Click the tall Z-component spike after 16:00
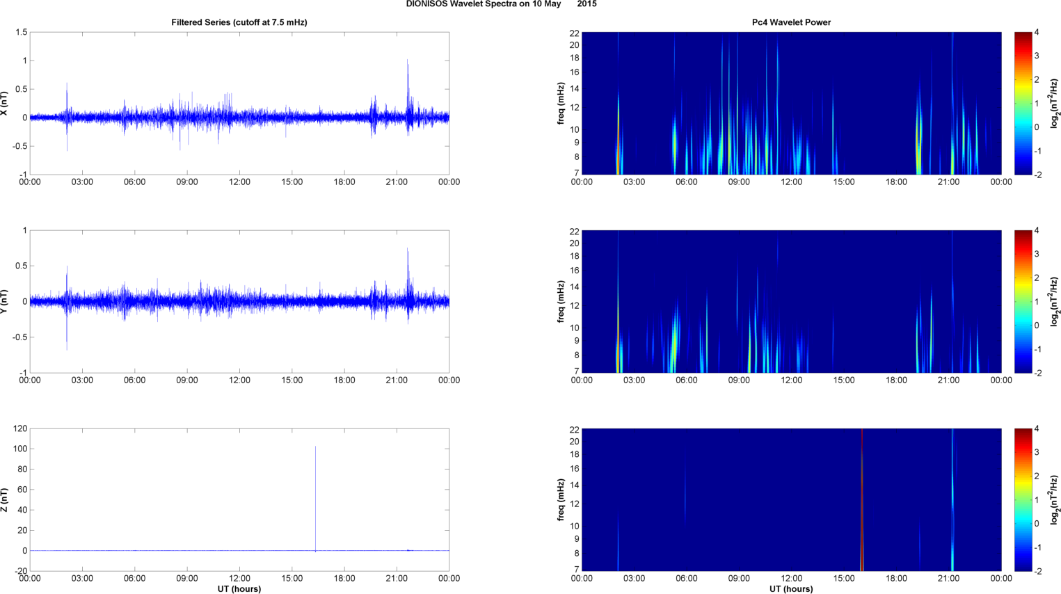Viewport: 1061px width, 594px height. [x=315, y=498]
